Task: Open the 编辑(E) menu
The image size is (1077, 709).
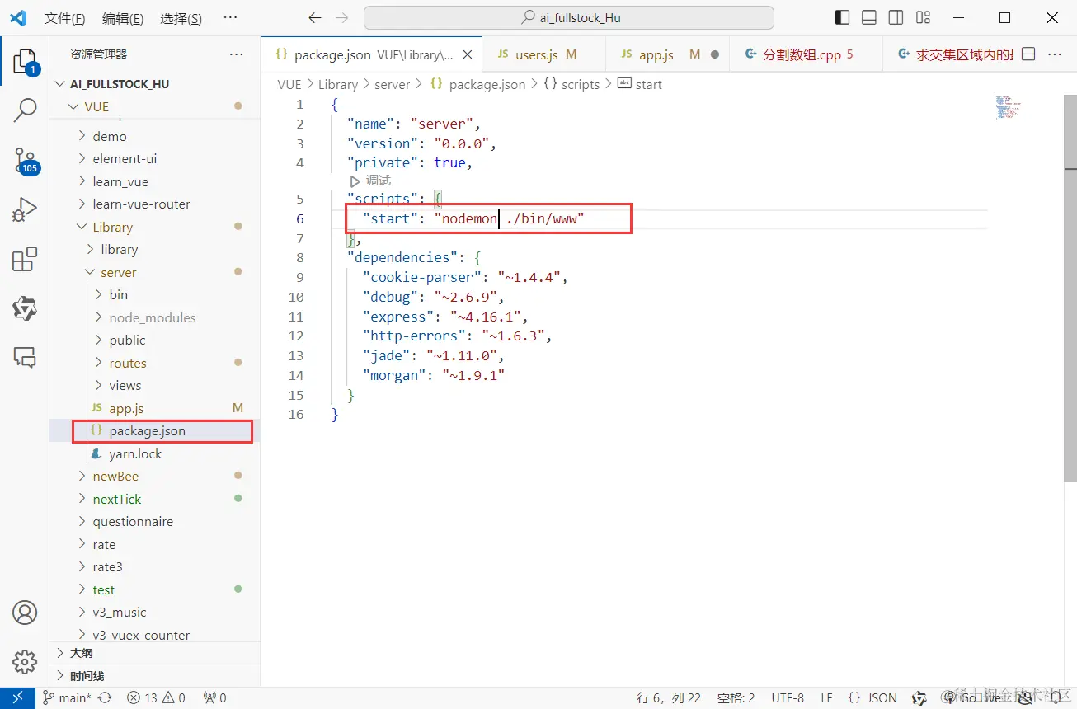Action: pos(123,18)
